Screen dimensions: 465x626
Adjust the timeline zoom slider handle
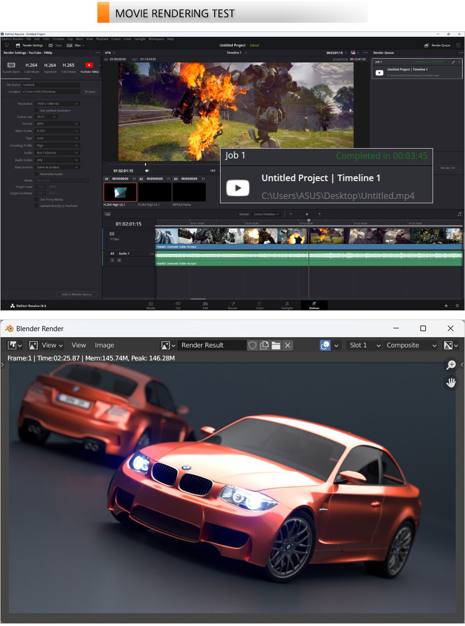coord(307,215)
